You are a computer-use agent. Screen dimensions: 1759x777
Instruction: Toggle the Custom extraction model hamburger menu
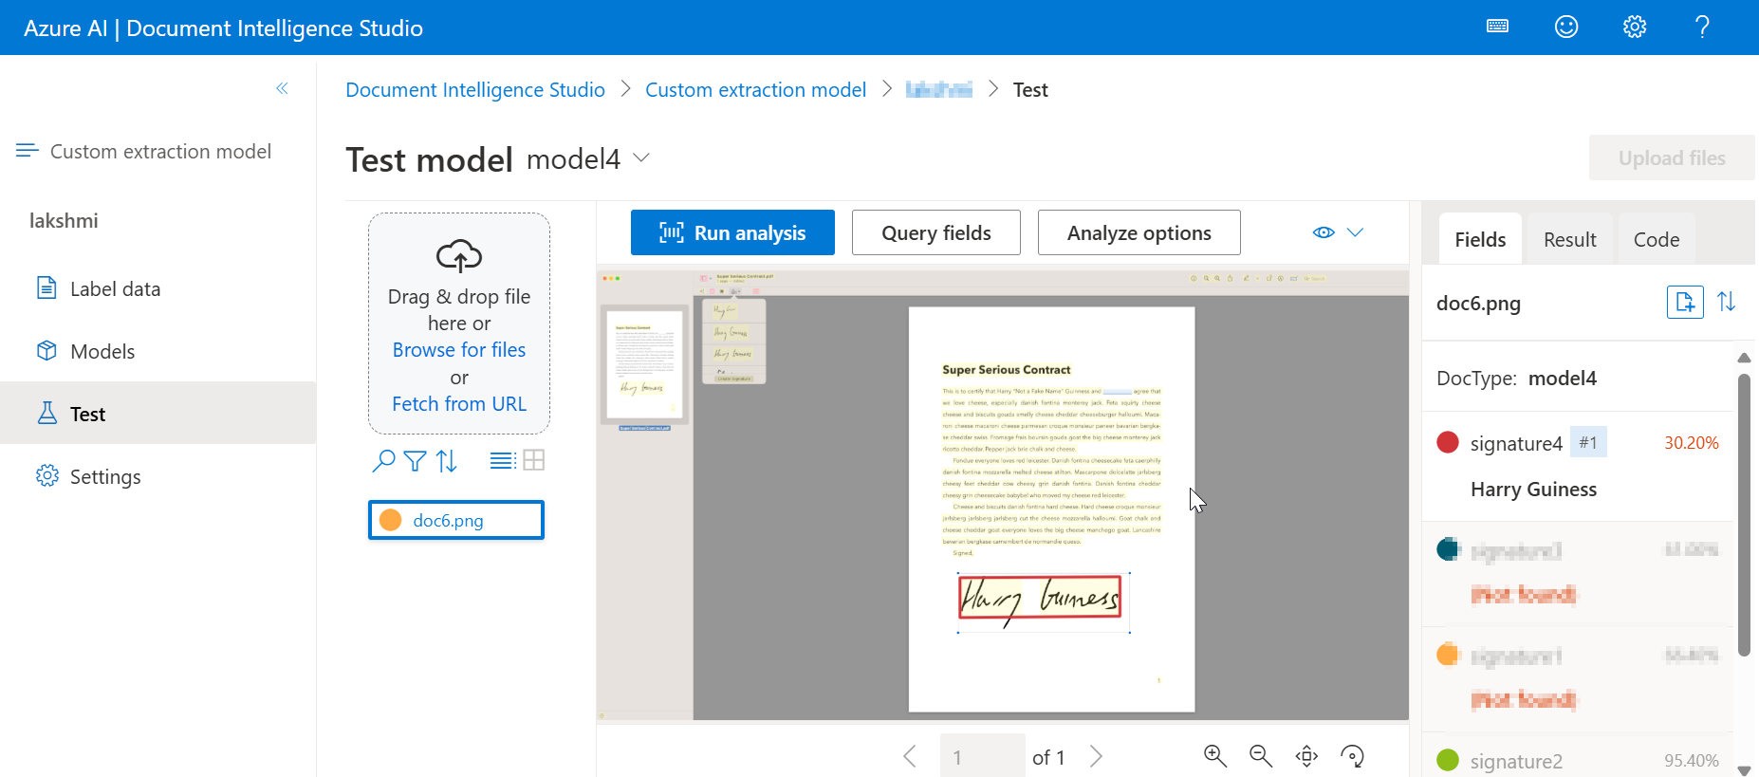point(28,151)
